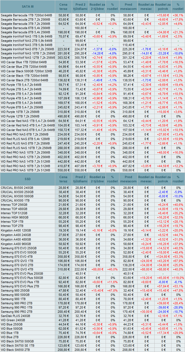
Task: Click the SATA III section header
Action: (x=28, y=6)
